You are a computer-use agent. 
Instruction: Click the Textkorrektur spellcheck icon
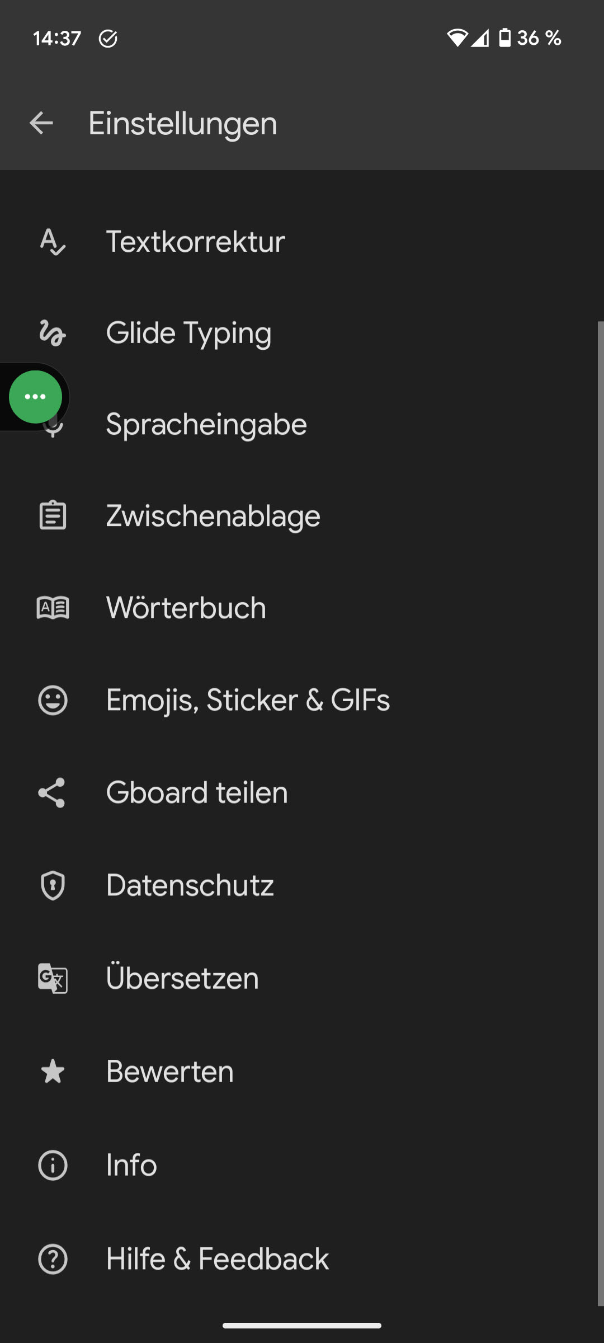53,242
